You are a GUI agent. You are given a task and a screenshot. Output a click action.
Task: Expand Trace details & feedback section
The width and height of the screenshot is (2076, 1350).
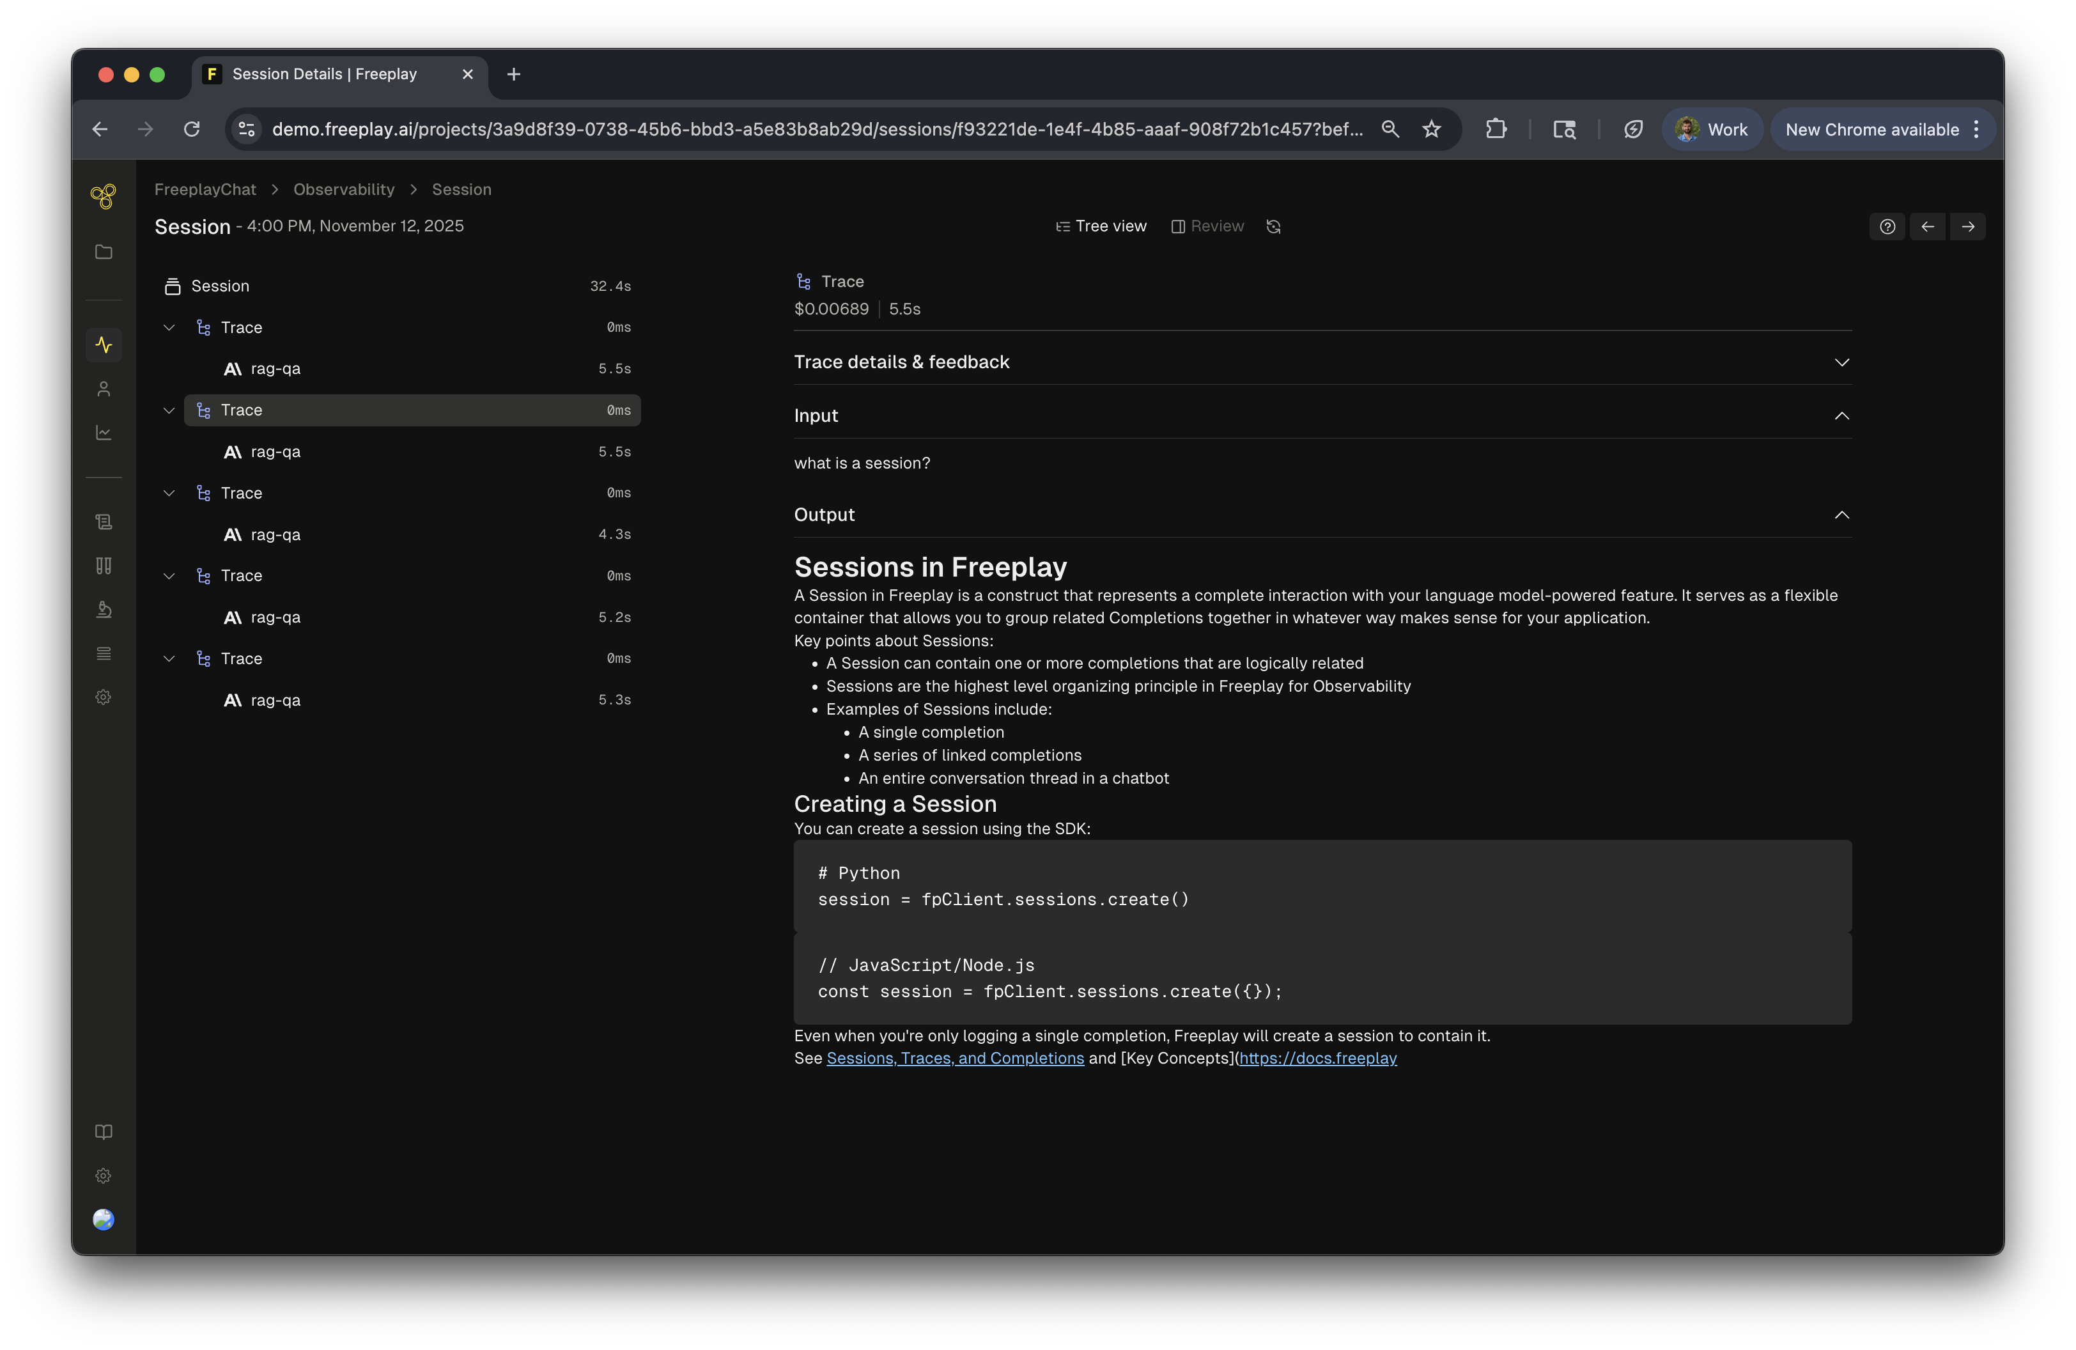1841,362
